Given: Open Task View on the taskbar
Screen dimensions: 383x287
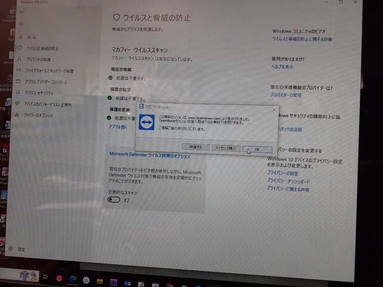Looking at the screenshot, I should click(45, 277).
